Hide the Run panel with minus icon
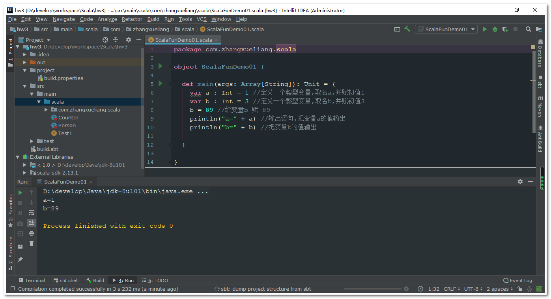 point(530,182)
